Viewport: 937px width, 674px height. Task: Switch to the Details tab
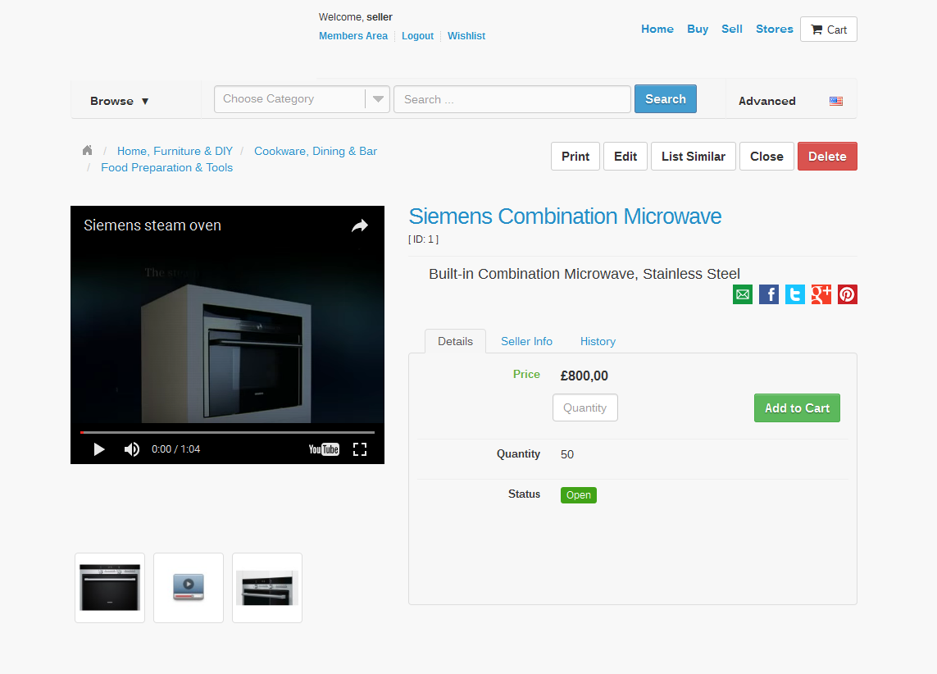tap(455, 341)
